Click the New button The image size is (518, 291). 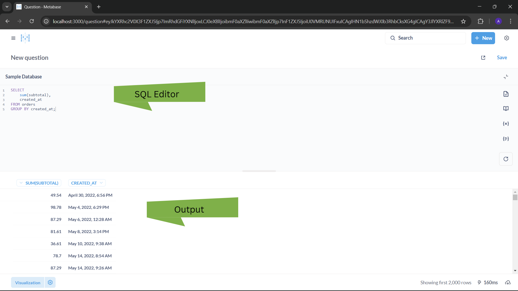pos(483,38)
